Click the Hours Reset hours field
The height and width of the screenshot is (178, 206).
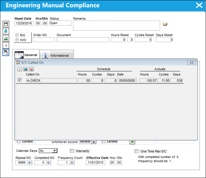click(x=118, y=40)
